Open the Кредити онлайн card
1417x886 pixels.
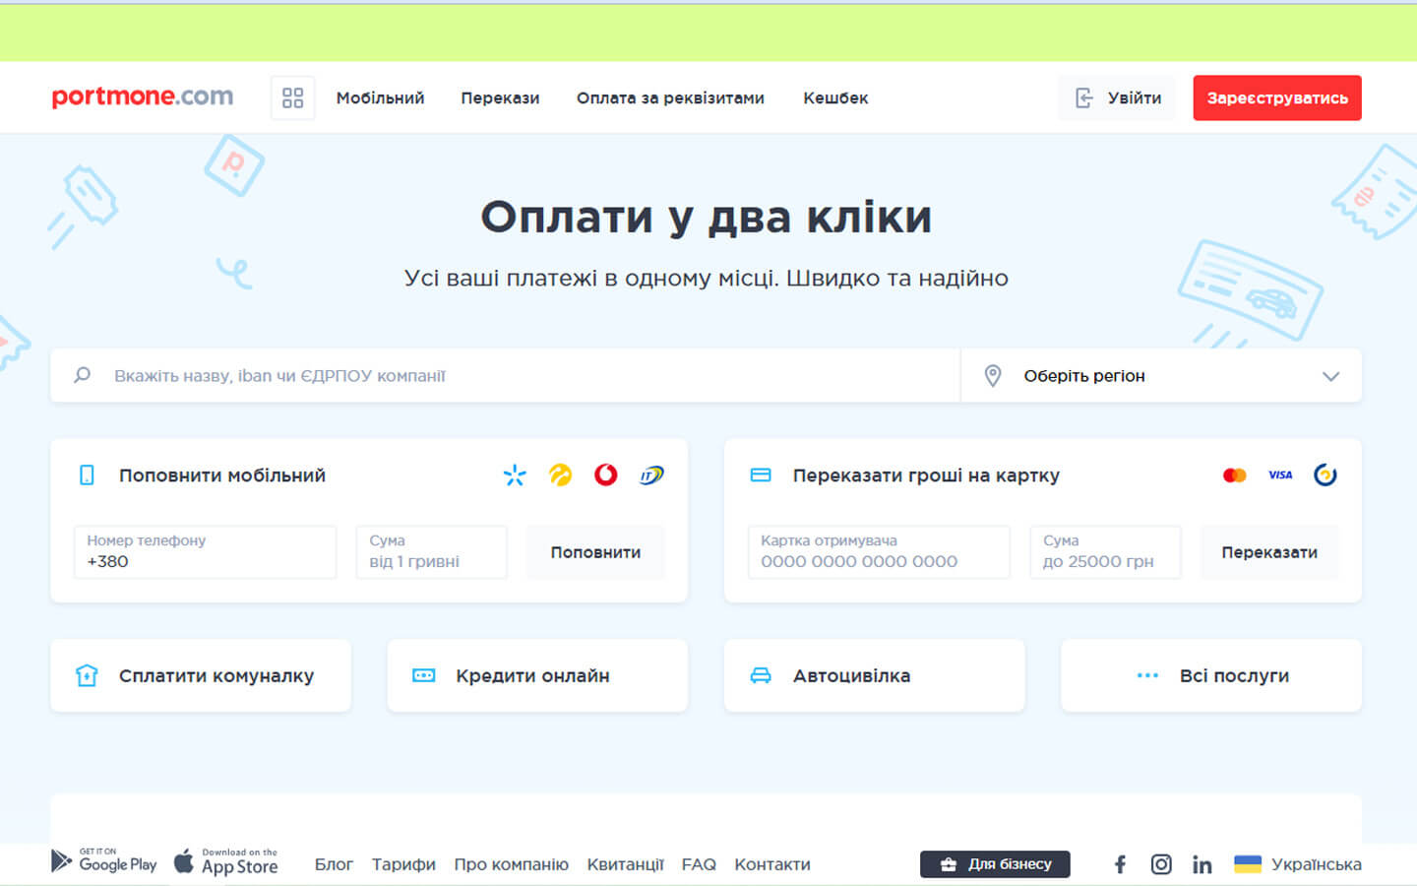[x=537, y=675]
